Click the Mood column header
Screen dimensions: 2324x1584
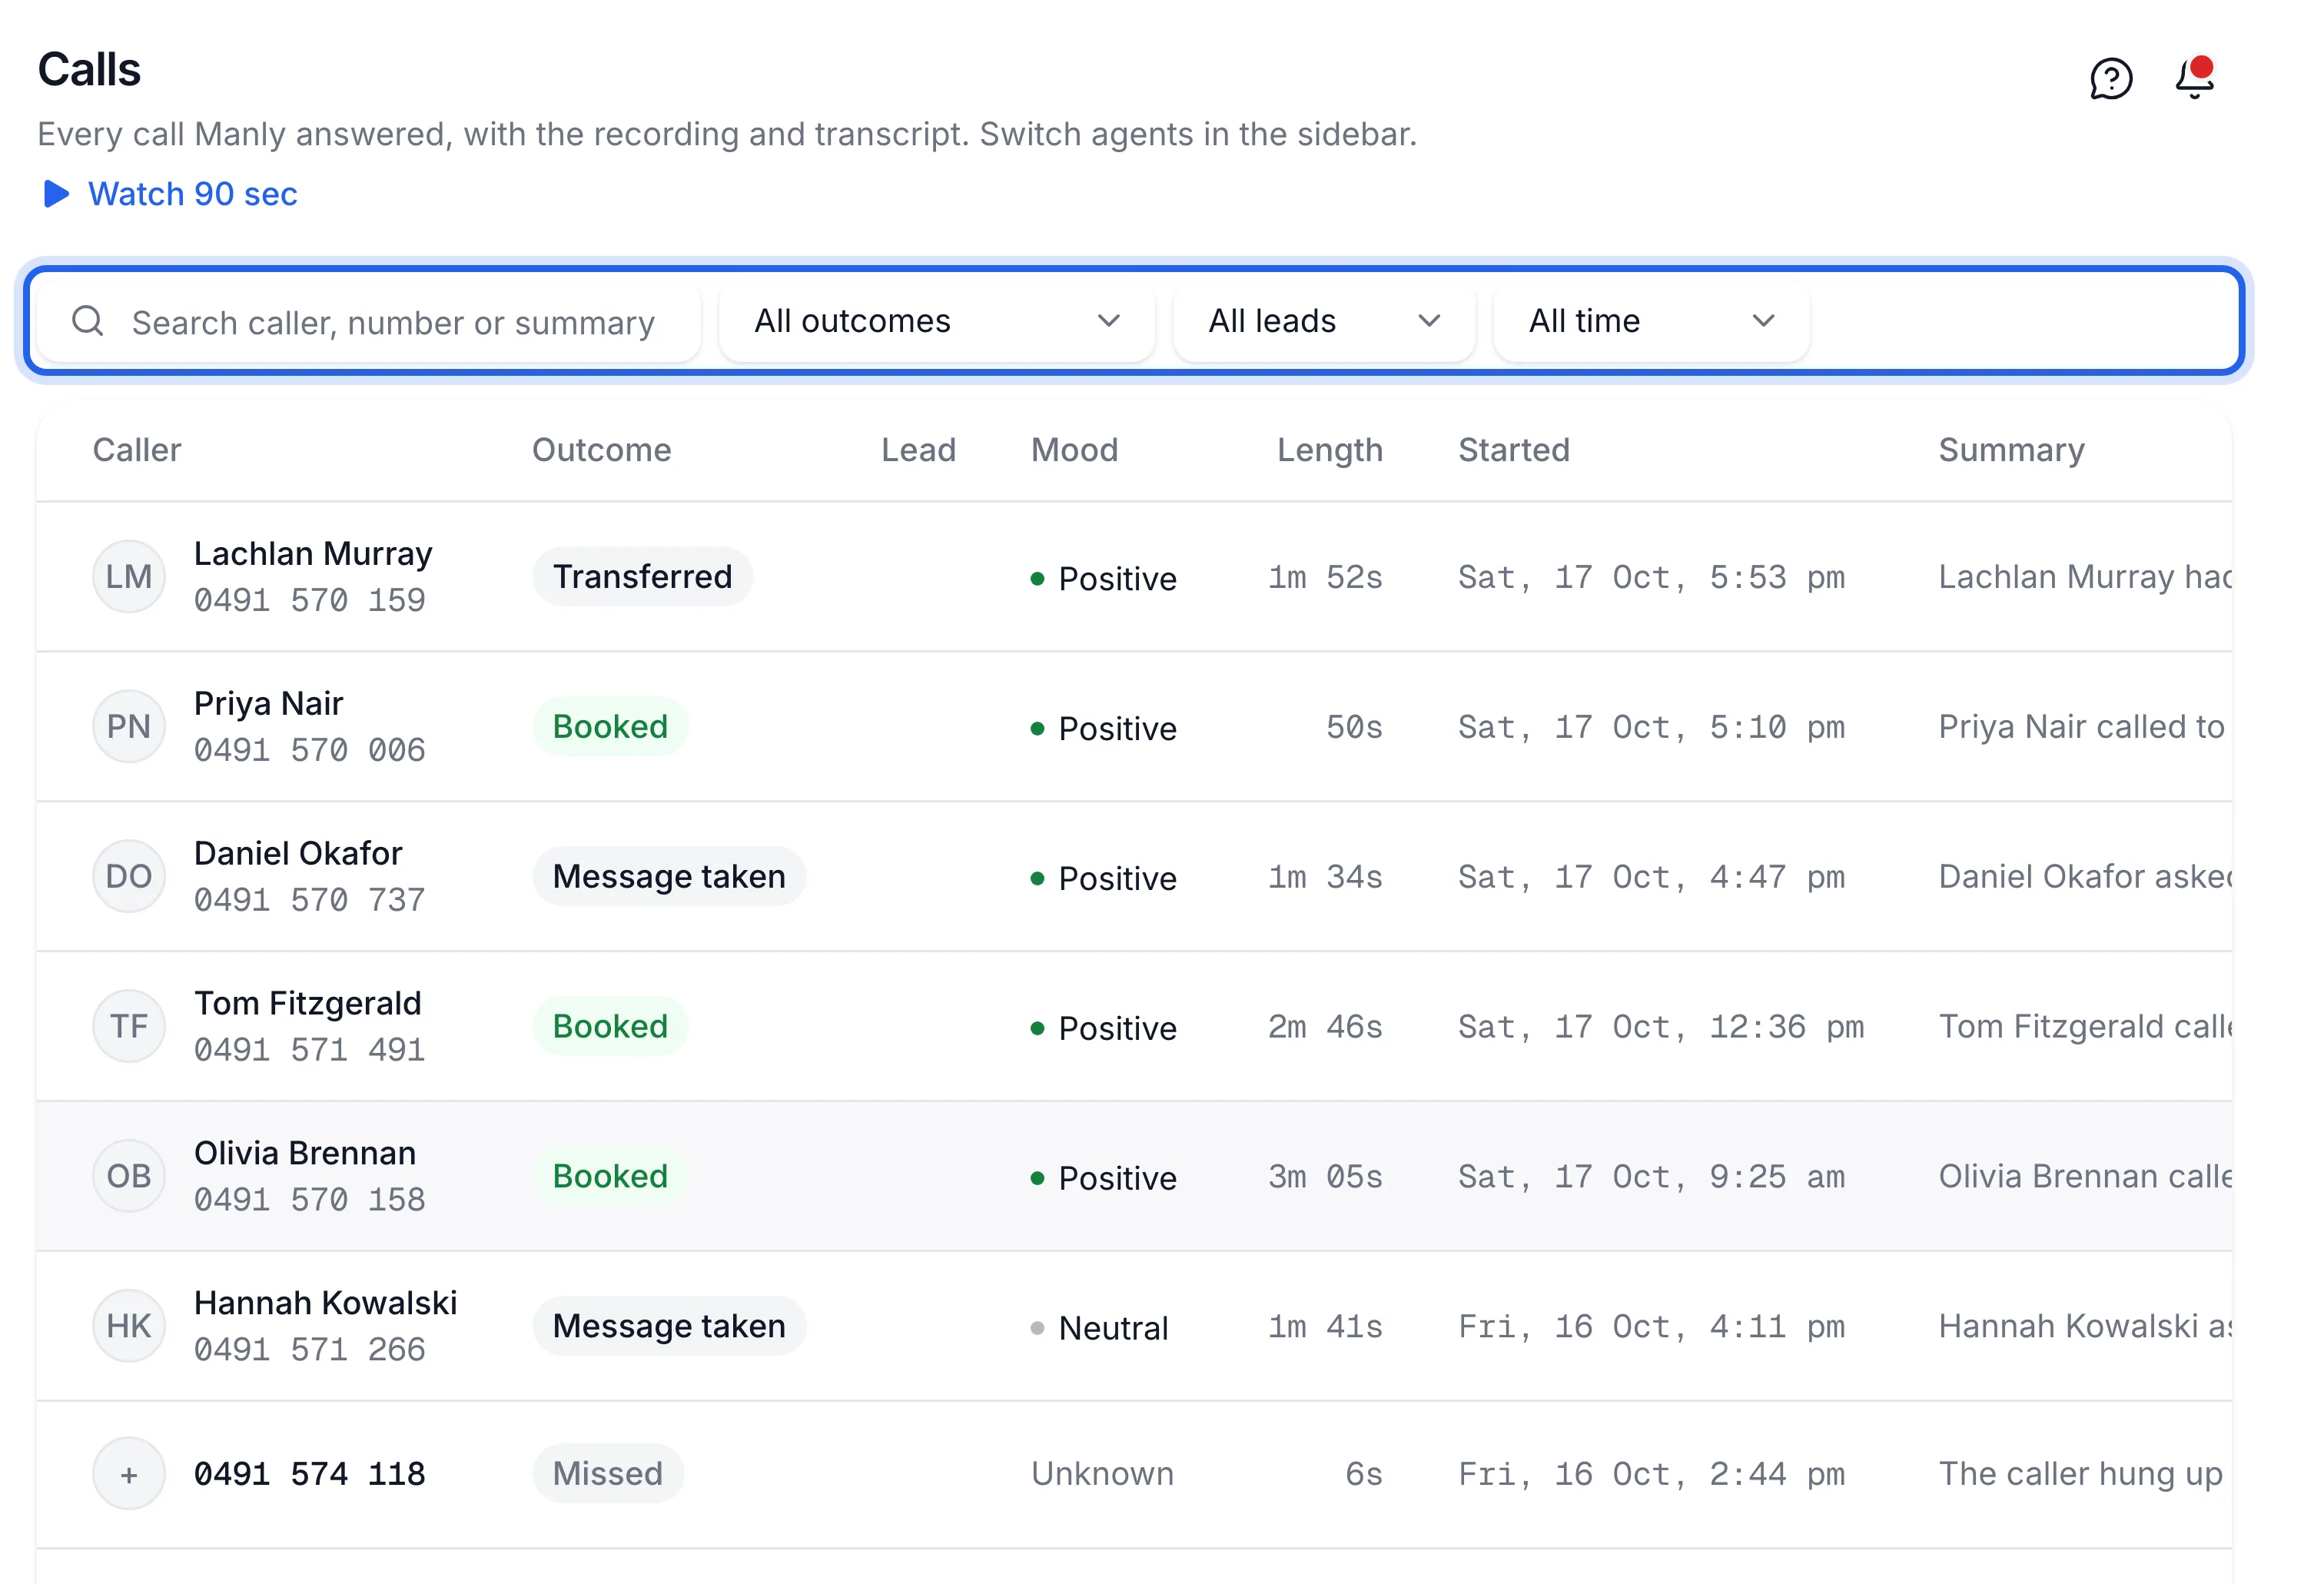[1075, 450]
